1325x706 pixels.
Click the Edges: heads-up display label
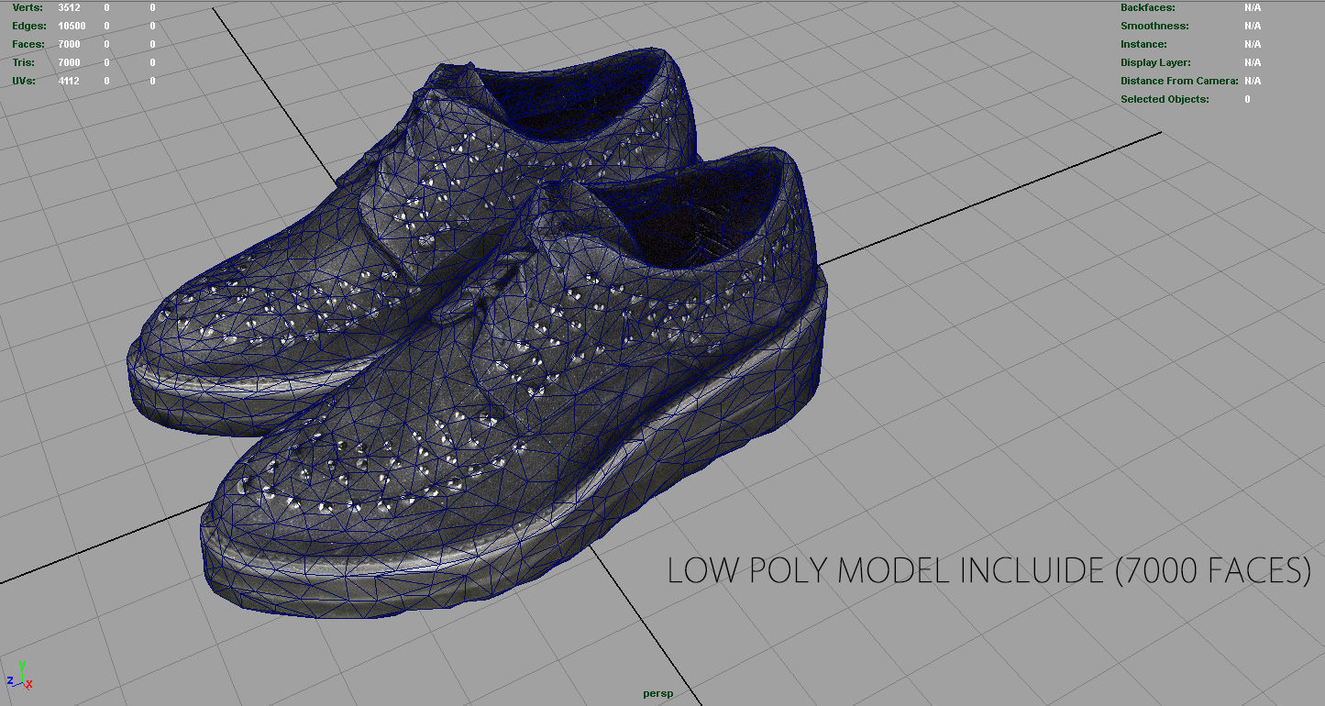(x=28, y=26)
